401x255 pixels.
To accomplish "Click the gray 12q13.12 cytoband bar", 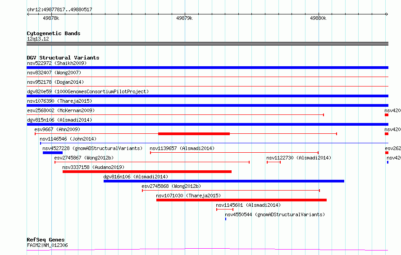I will tap(207, 44).
